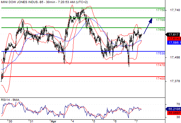Click the RSI14 - 9MA indicator label

(x=10, y=100)
